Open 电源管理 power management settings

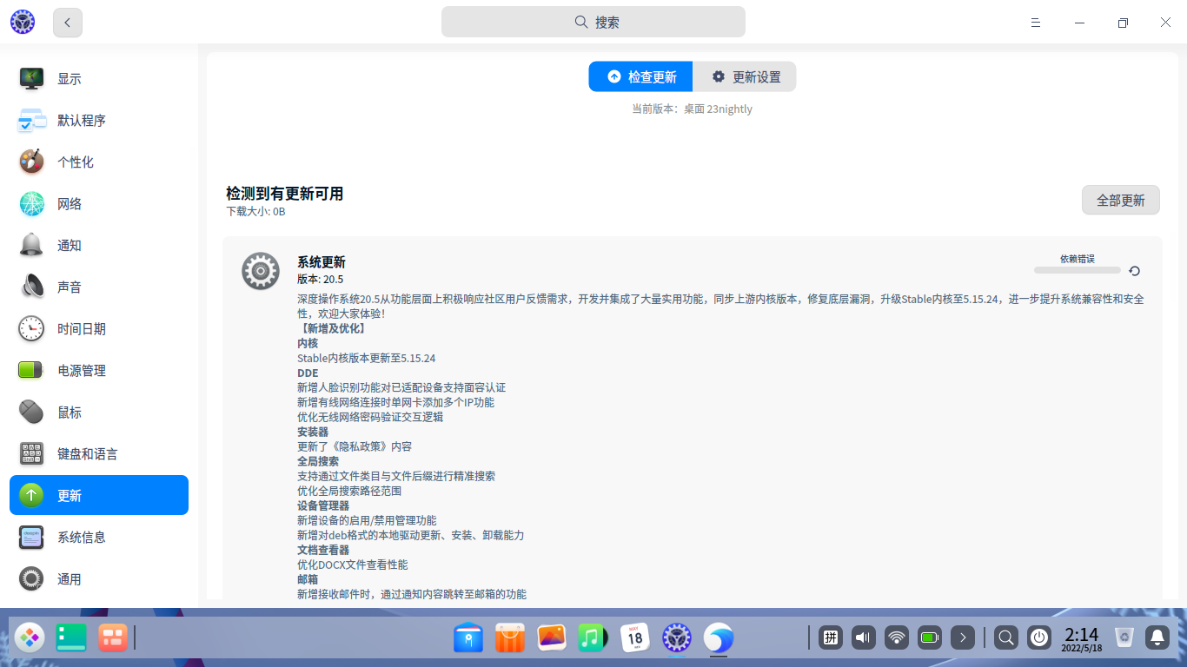click(99, 370)
